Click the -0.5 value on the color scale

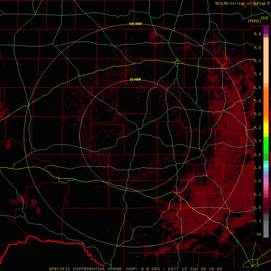256,208
